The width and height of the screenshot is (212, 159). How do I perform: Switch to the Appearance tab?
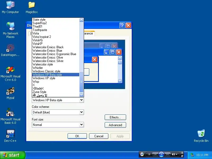[x=89, y=34]
